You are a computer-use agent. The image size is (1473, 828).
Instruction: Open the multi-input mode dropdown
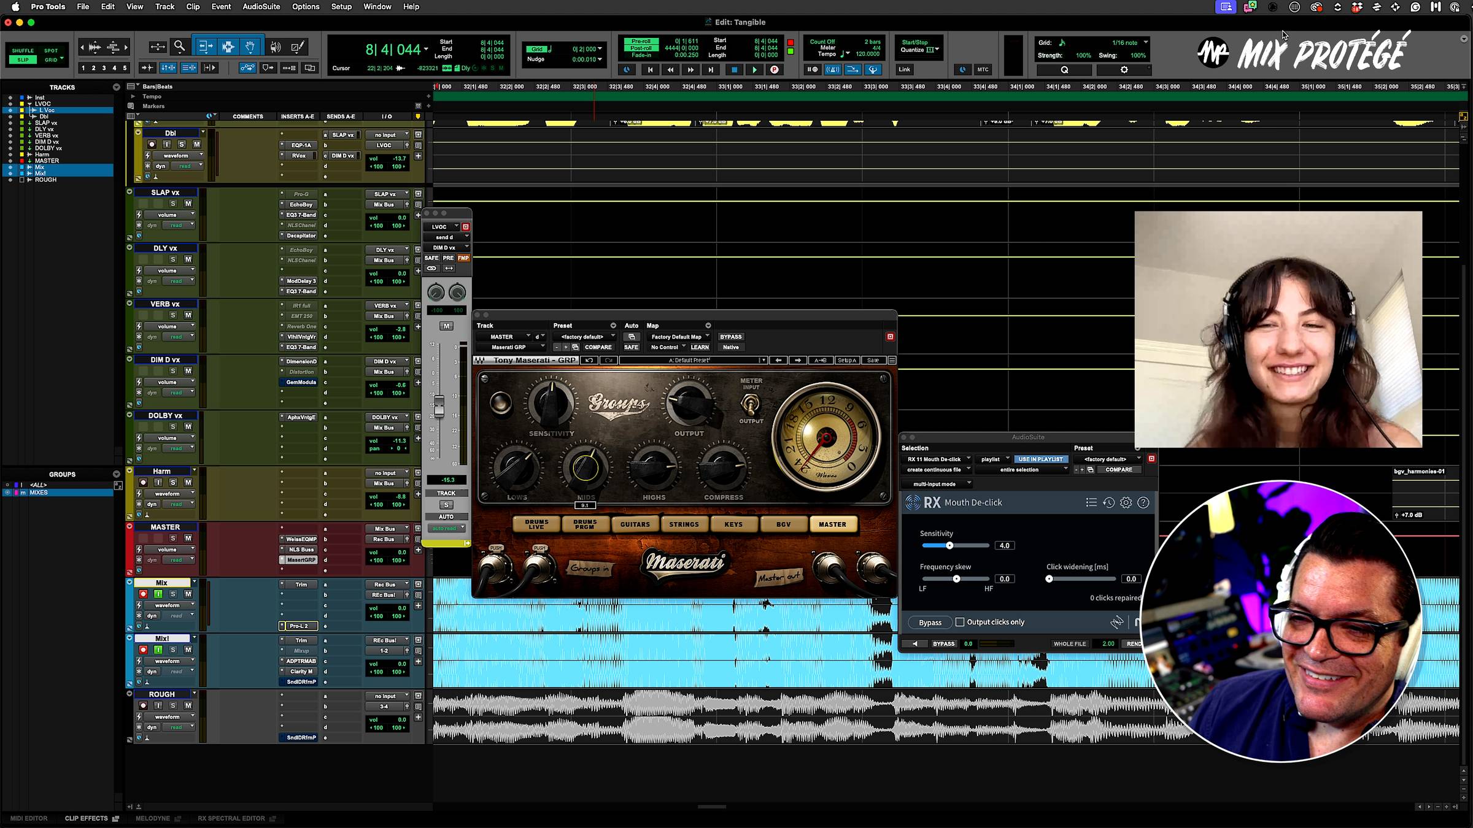pyautogui.click(x=938, y=484)
